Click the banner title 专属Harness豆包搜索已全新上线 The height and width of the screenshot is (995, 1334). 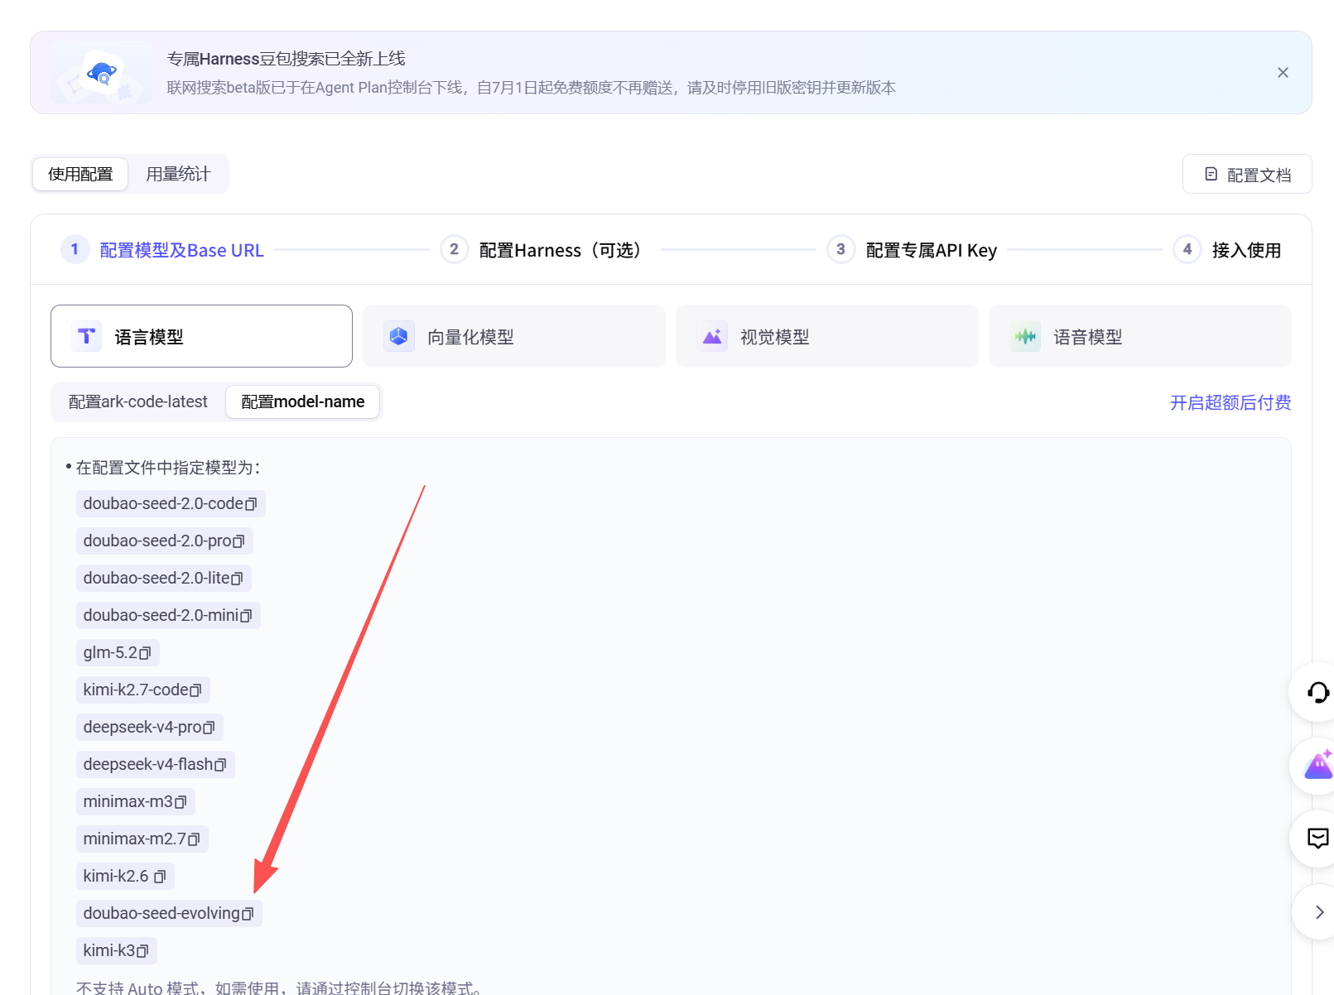pos(287,59)
